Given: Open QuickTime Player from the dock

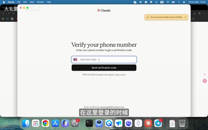Looking at the screenshot, I should click(109, 123).
